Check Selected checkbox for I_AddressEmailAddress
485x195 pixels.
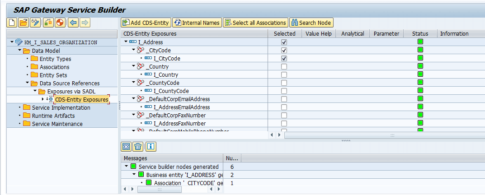coord(284,107)
